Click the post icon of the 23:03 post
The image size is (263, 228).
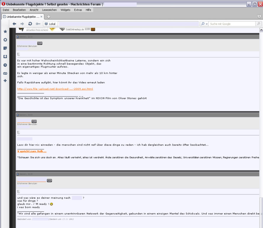click(18, 115)
